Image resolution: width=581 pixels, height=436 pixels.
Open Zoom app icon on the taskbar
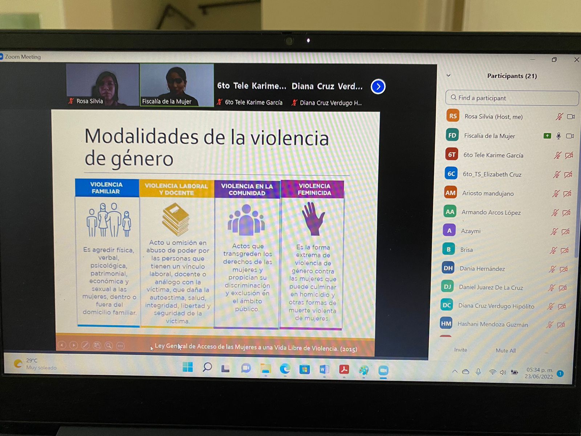383,370
